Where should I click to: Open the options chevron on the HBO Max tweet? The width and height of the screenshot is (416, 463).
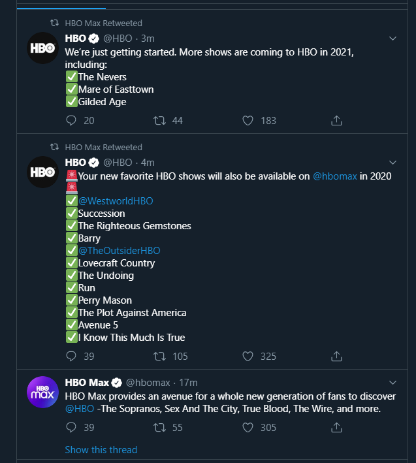(x=392, y=382)
